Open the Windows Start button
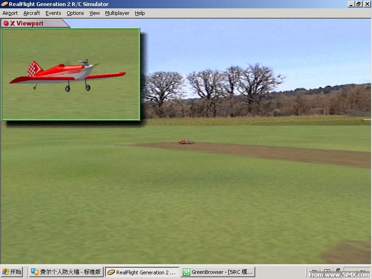372x279 pixels. [12, 272]
